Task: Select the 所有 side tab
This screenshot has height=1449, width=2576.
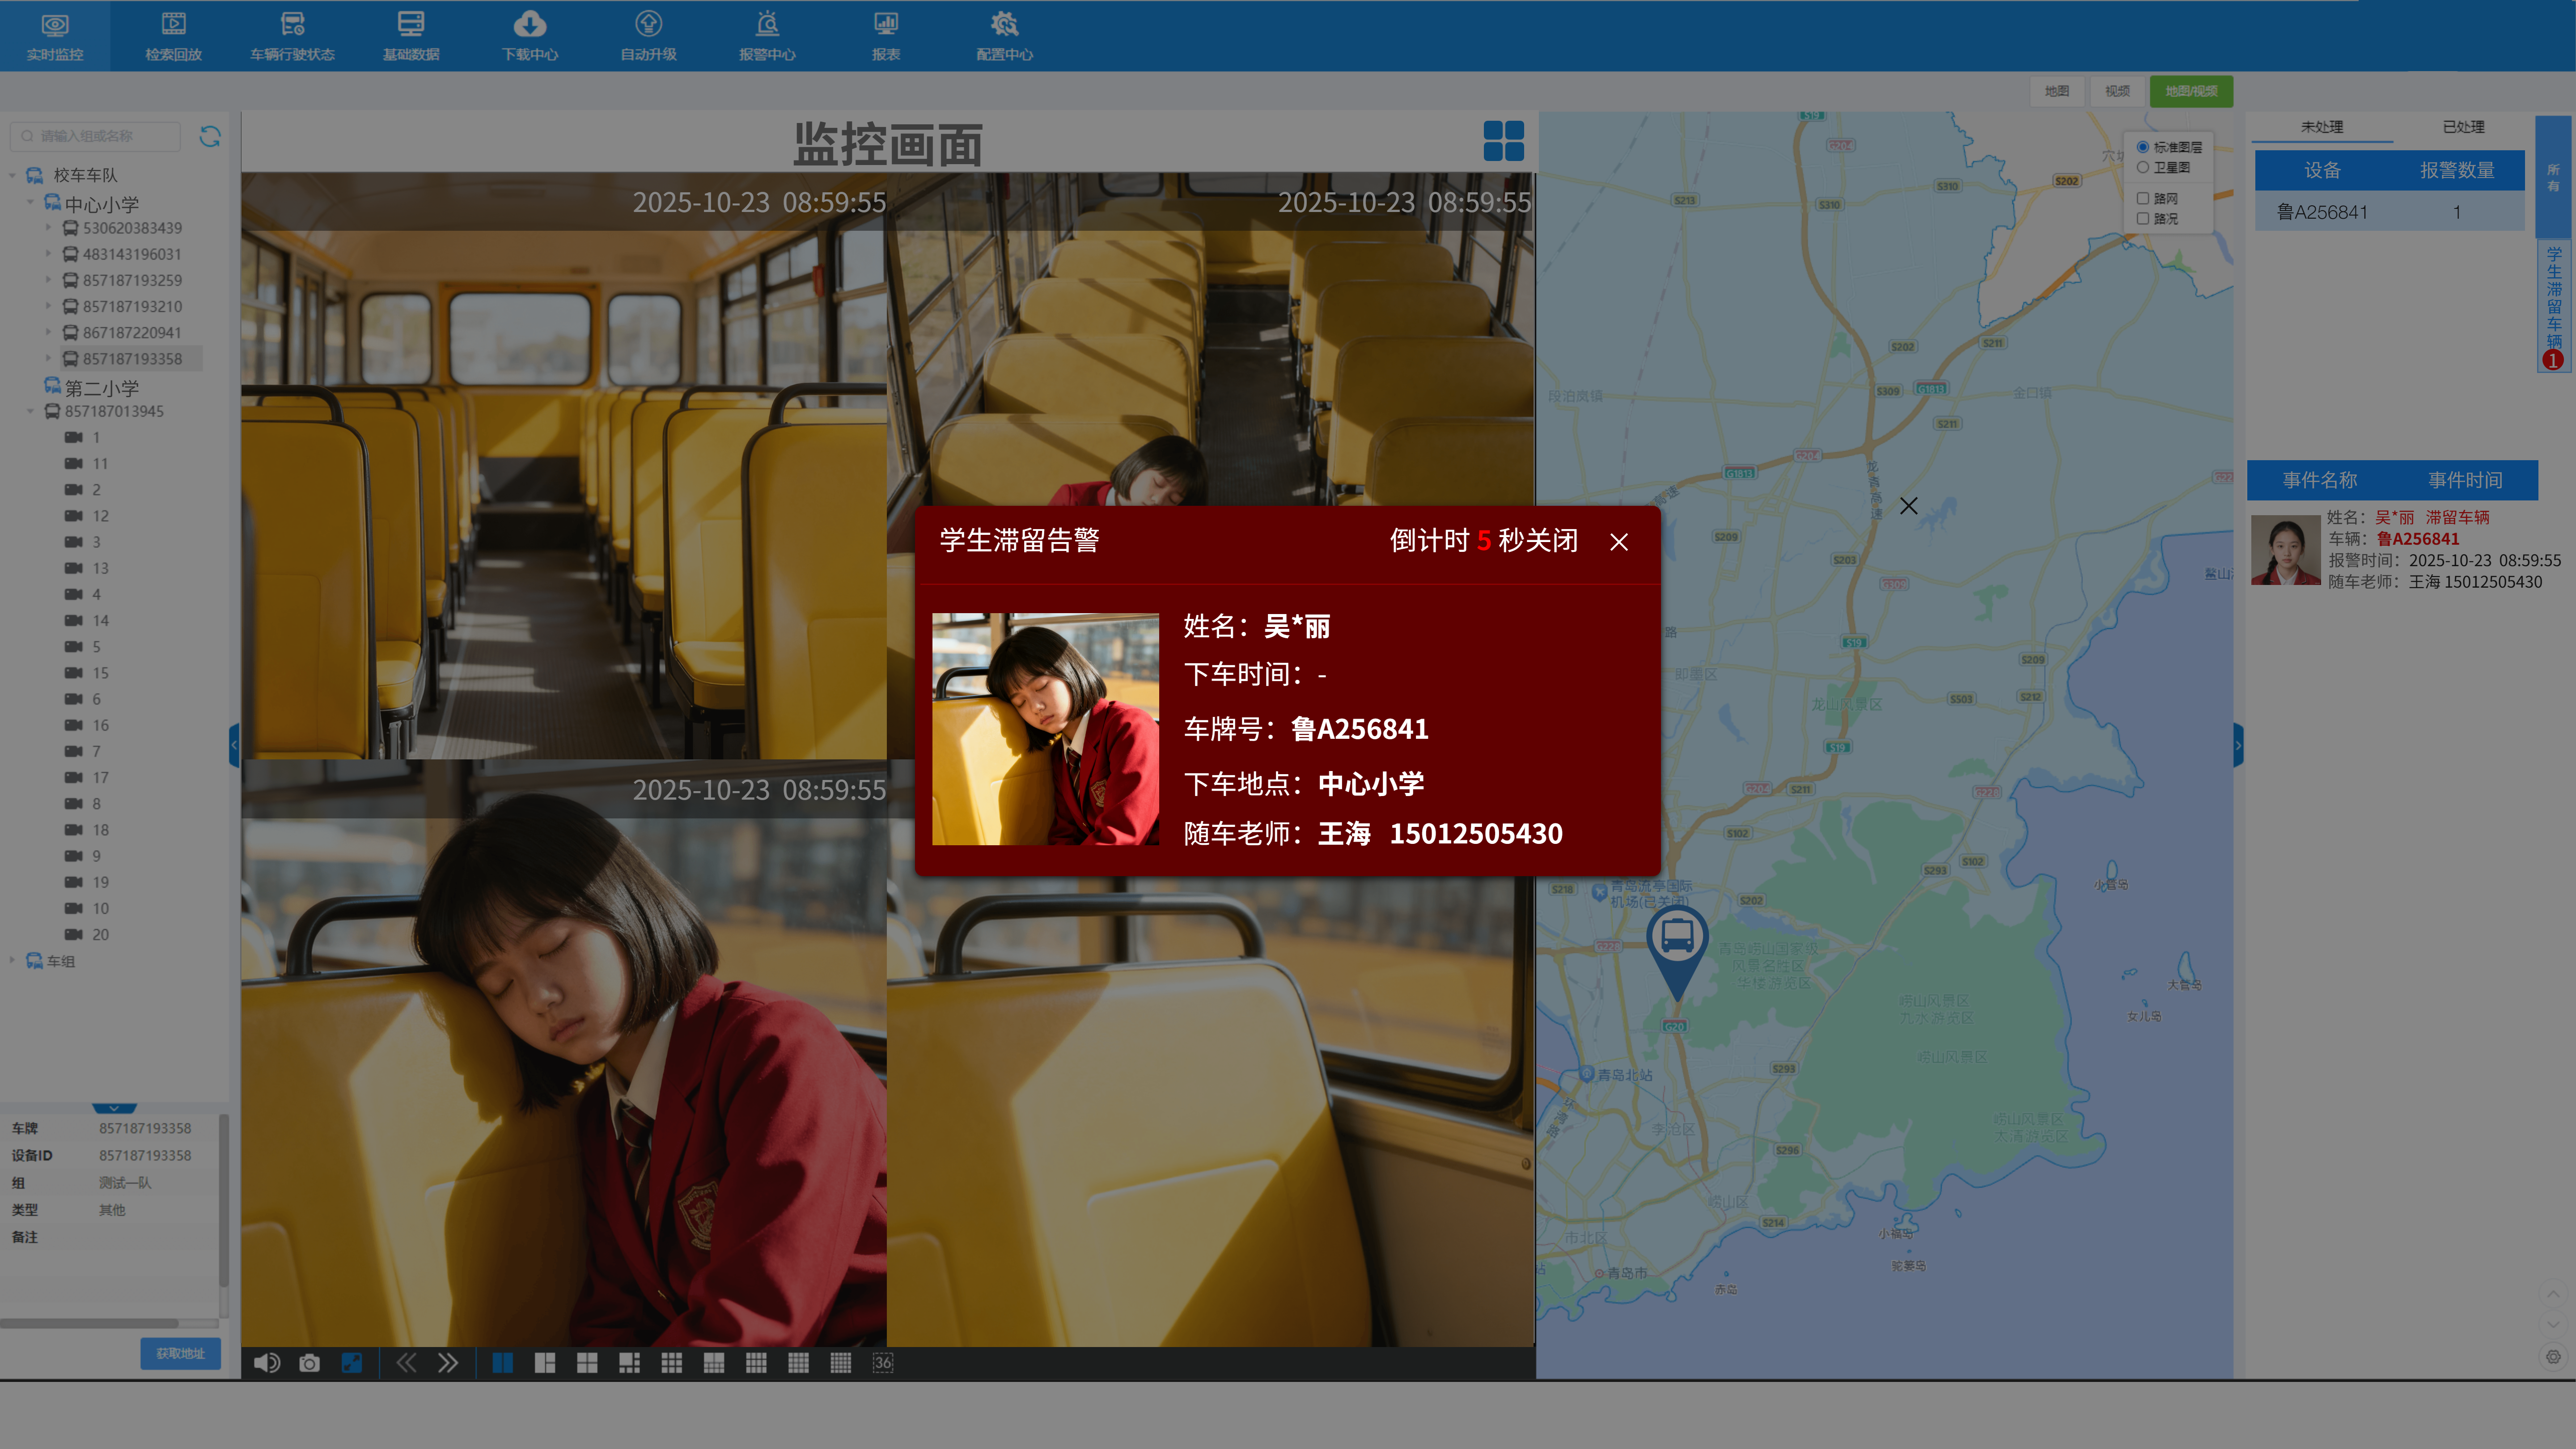Action: 2553,178
